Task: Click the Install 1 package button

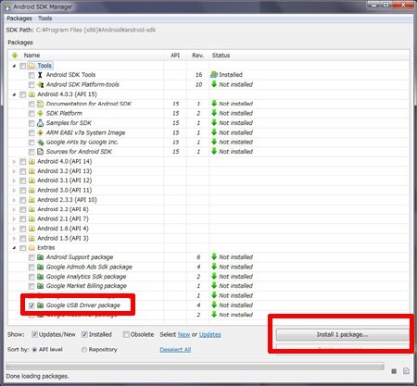Action: point(342,334)
